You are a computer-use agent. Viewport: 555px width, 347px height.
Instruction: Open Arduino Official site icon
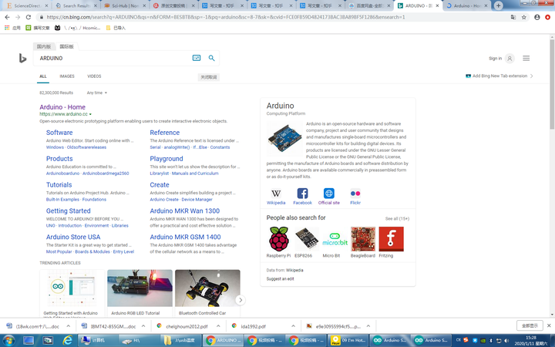[x=329, y=194]
